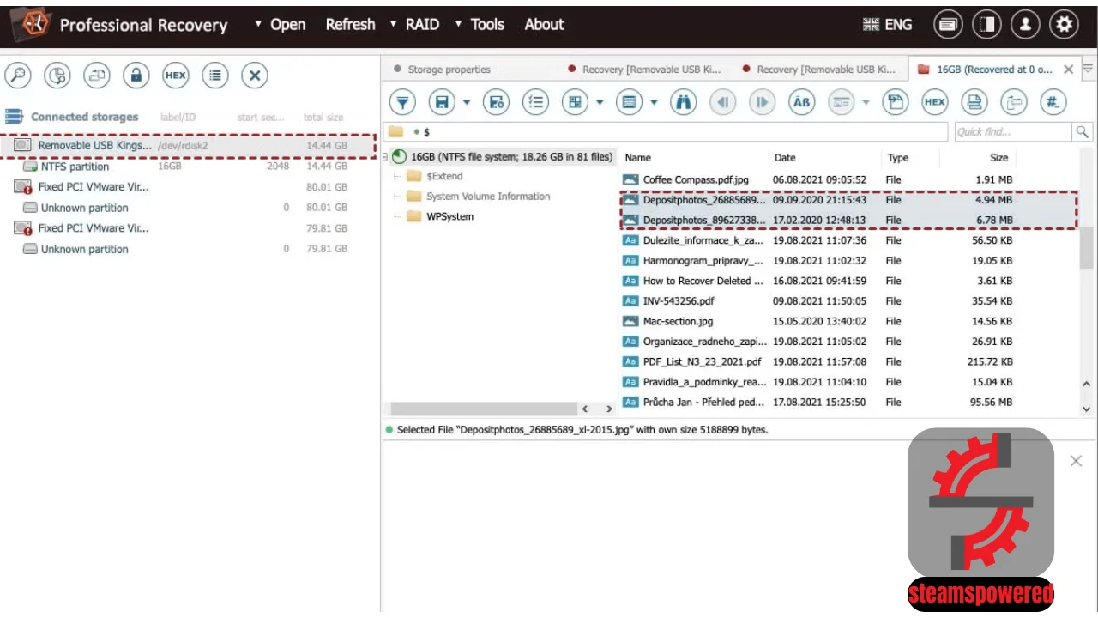Open System Volume Information folder
This screenshot has height=618, width=1098.
[x=488, y=197]
